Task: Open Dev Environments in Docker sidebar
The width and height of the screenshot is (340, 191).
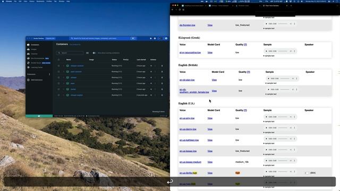Action: [37, 58]
